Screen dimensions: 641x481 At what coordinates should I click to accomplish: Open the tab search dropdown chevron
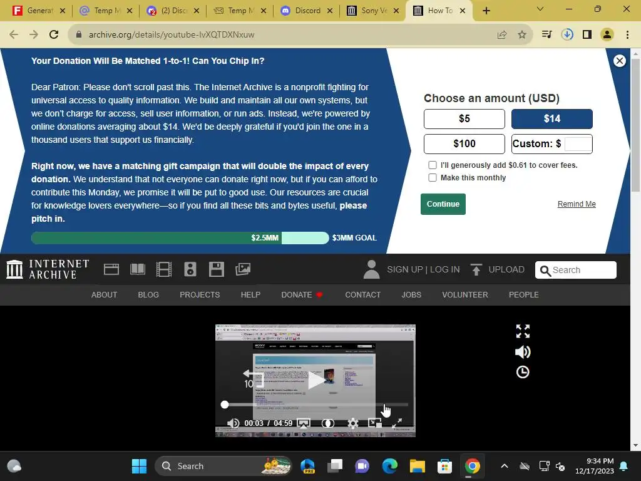coord(540,9)
